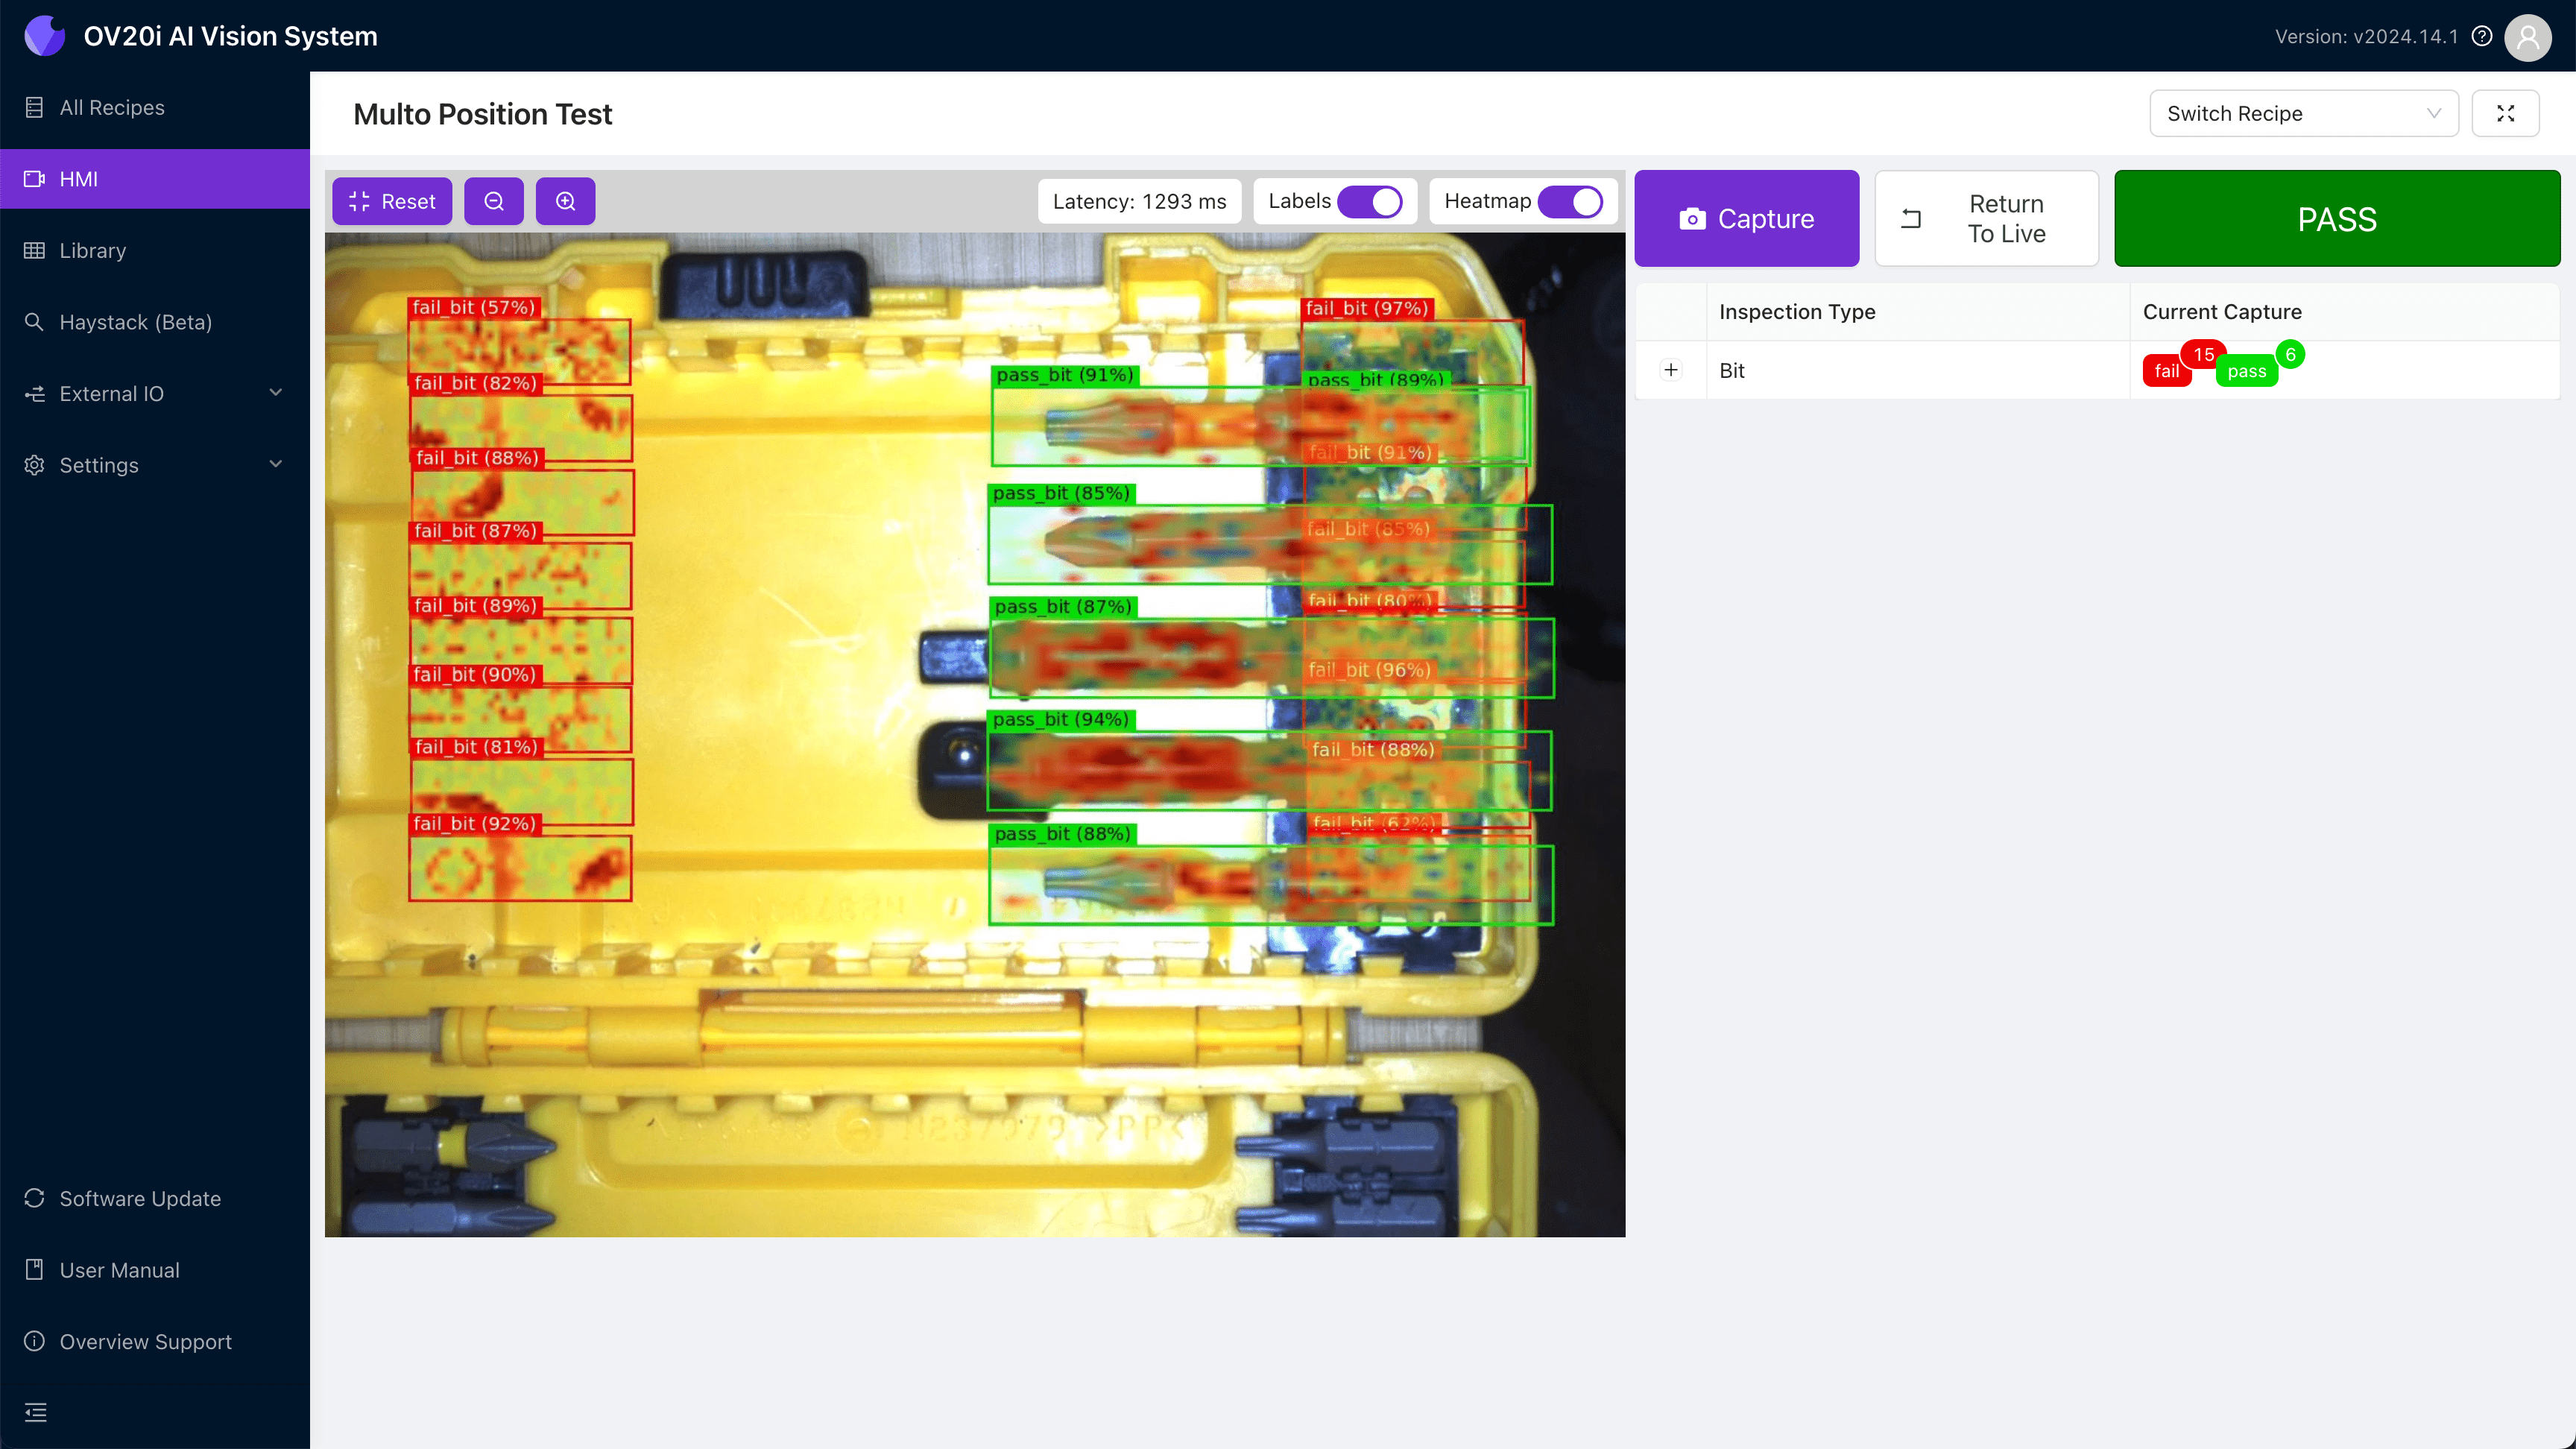
Task: Zoom out of the inspection image
Action: pyautogui.click(x=494, y=201)
